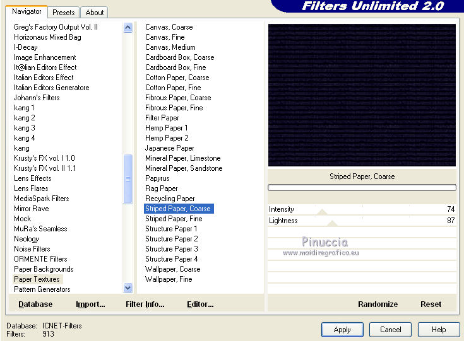Click the category list scroll down arrow

click(x=128, y=287)
